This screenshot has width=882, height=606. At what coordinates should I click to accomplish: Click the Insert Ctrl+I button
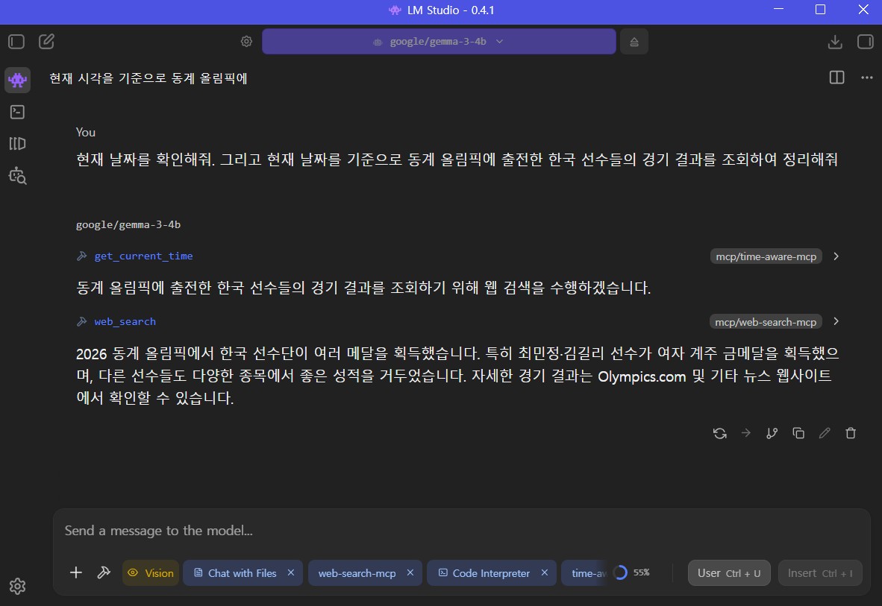pyautogui.click(x=820, y=573)
